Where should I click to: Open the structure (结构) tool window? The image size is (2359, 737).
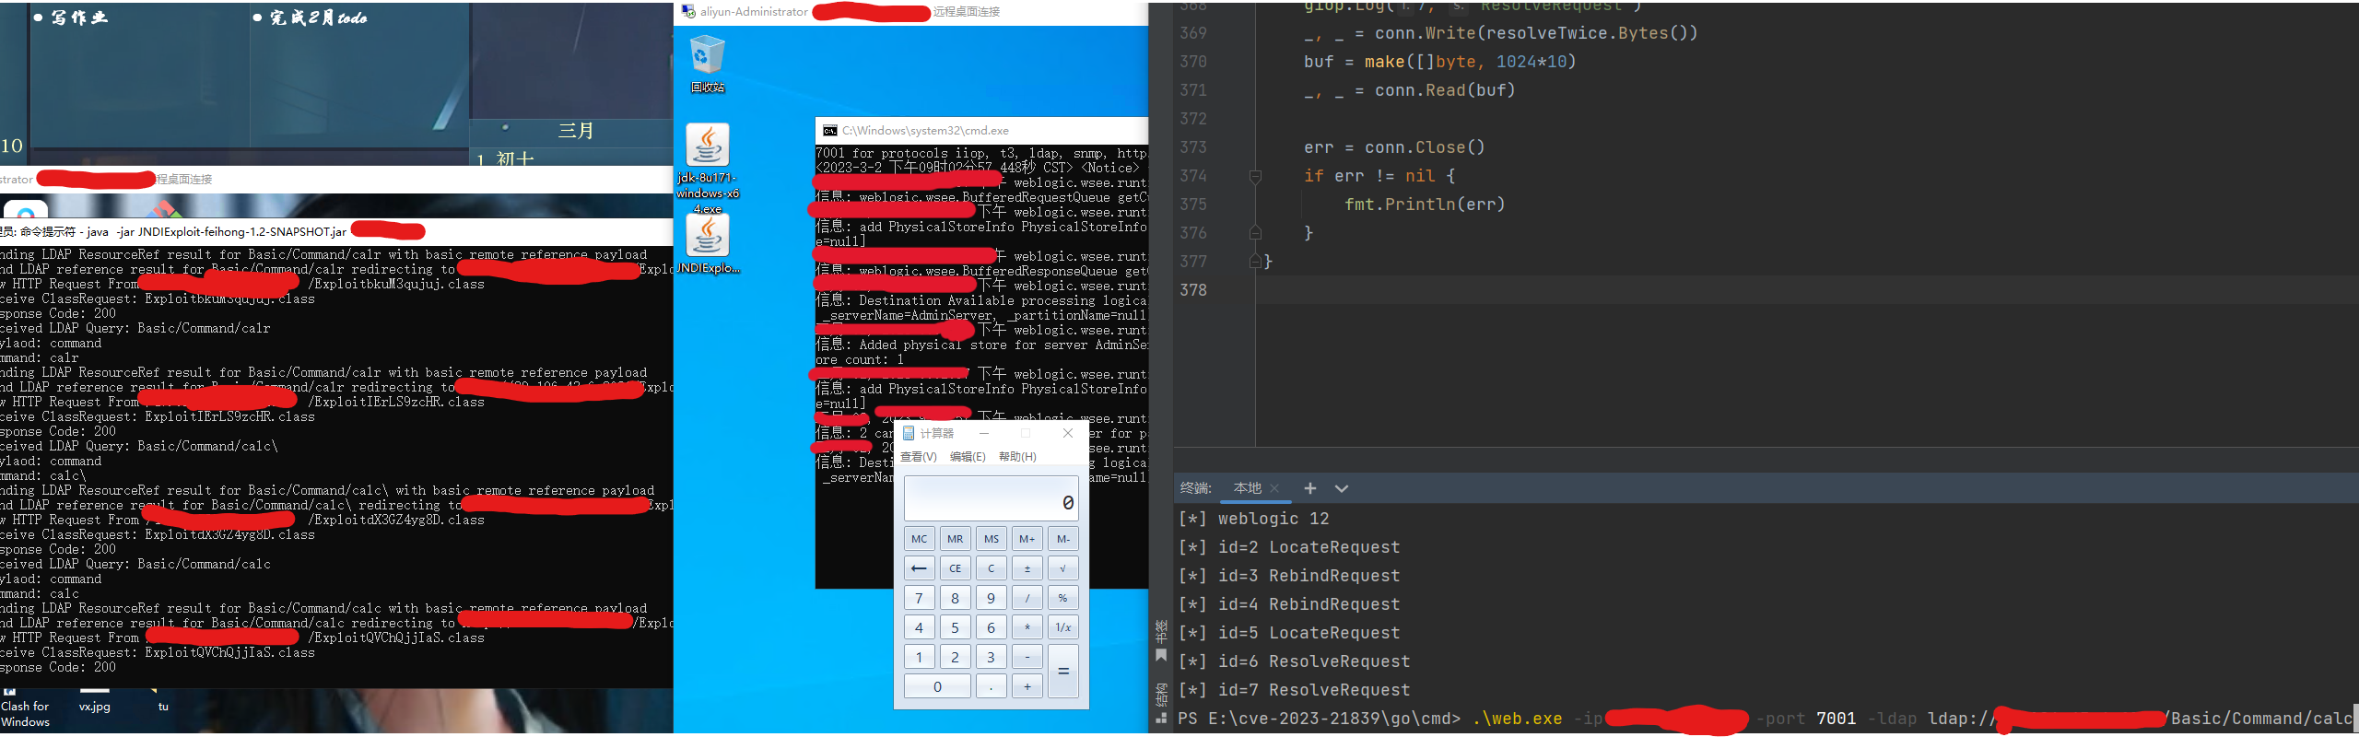tap(1161, 702)
